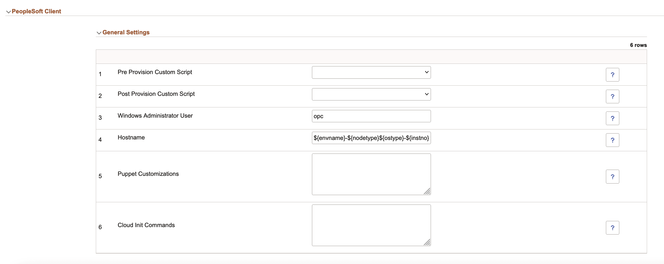Select the opc text in Windows Administrator User
The height and width of the screenshot is (264, 664).
point(319,116)
